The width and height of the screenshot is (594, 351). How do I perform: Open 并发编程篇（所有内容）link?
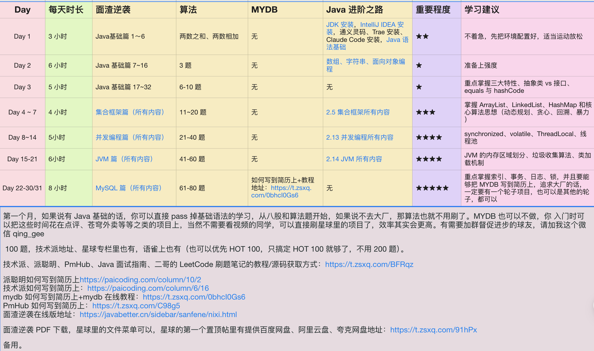click(x=130, y=137)
